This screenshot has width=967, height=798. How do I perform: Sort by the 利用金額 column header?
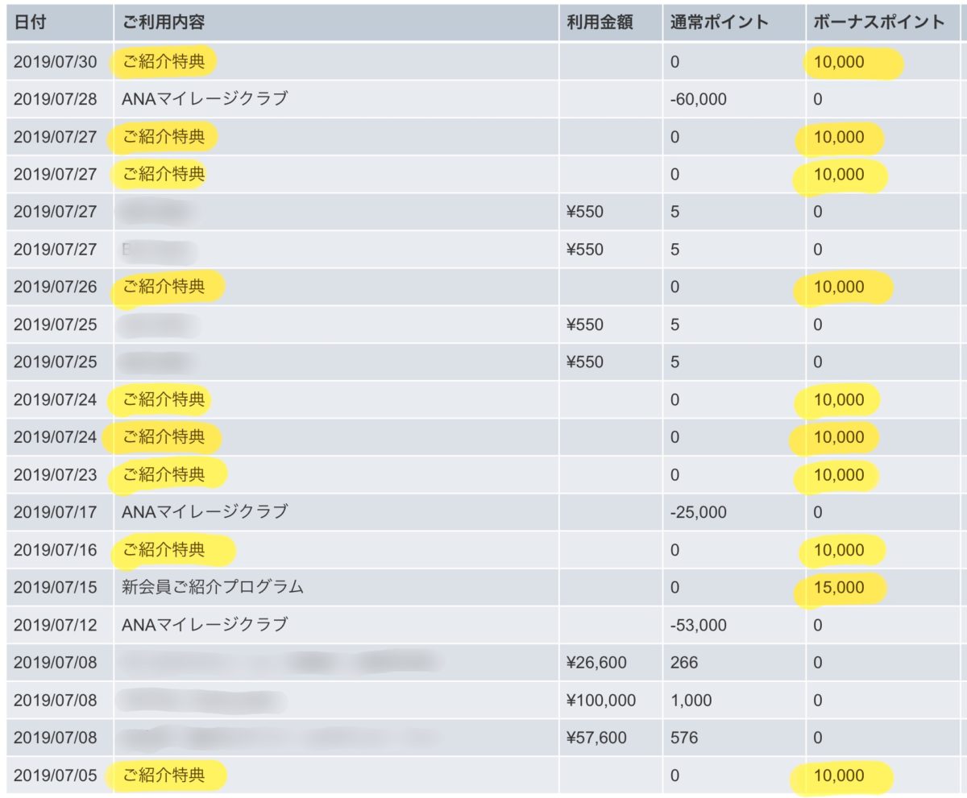coord(600,23)
